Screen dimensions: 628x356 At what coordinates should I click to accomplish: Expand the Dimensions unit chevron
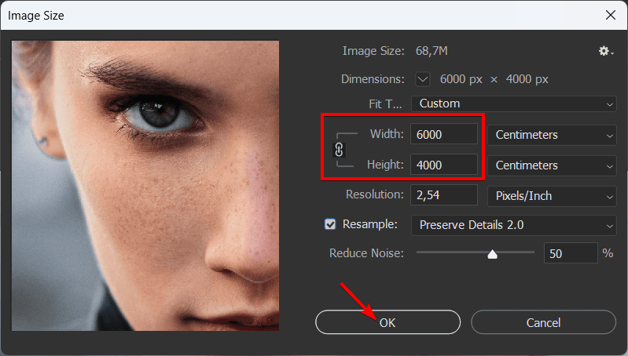(x=423, y=79)
